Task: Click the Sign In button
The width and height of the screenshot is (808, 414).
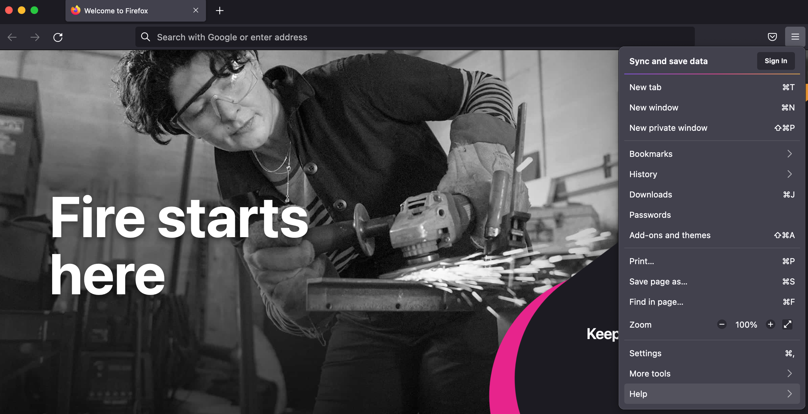Action: click(776, 60)
